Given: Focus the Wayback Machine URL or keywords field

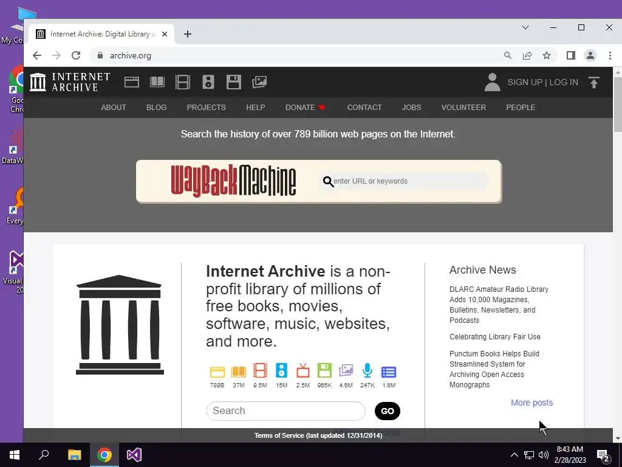Looking at the screenshot, I should point(404,181).
